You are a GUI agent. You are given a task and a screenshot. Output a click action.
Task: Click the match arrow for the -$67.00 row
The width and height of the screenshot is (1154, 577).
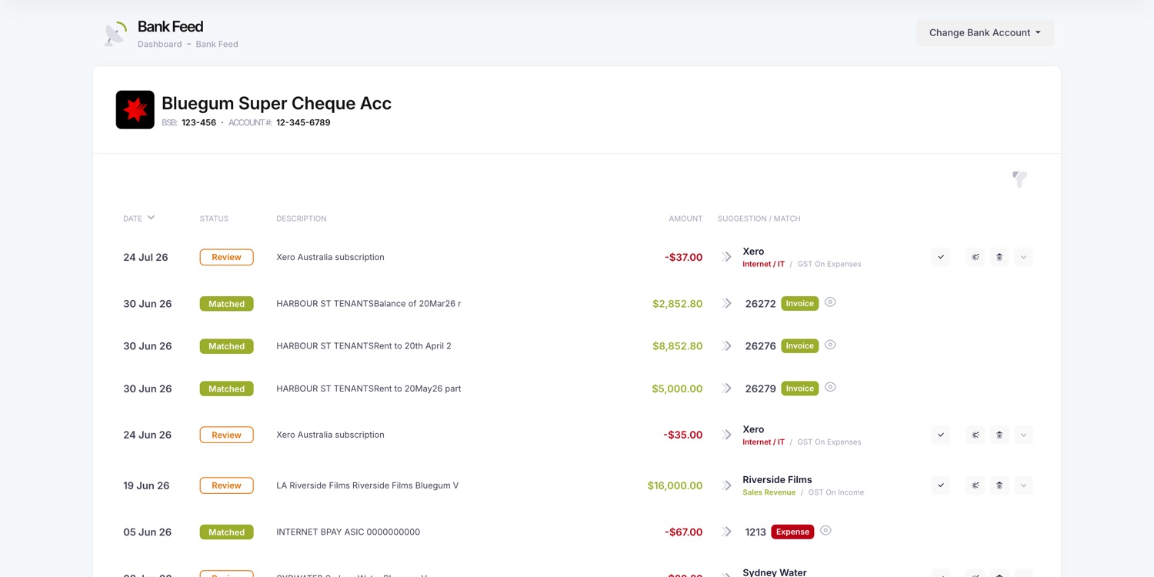[x=726, y=532]
